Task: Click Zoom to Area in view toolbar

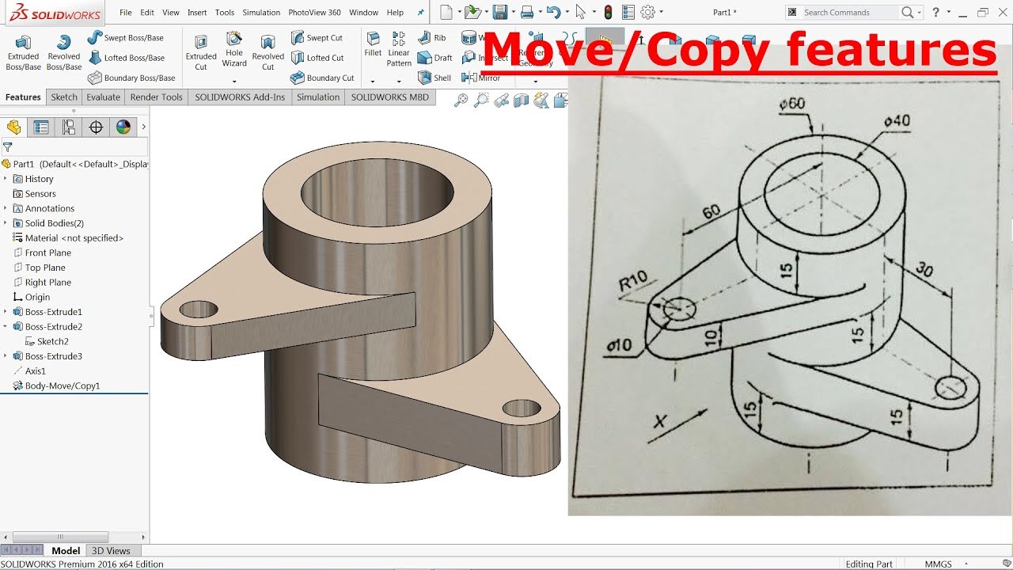Action: click(x=480, y=100)
